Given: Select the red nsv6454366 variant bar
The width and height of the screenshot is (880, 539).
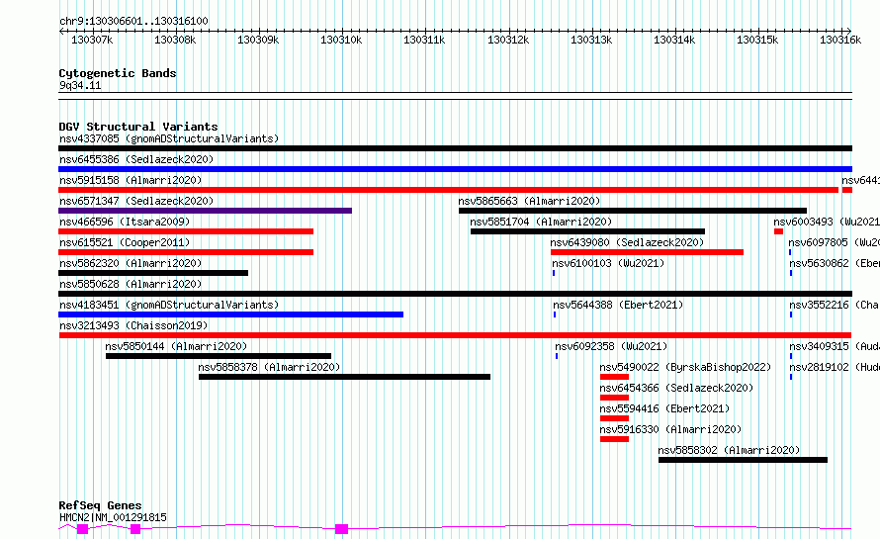Looking at the screenshot, I should [x=615, y=398].
